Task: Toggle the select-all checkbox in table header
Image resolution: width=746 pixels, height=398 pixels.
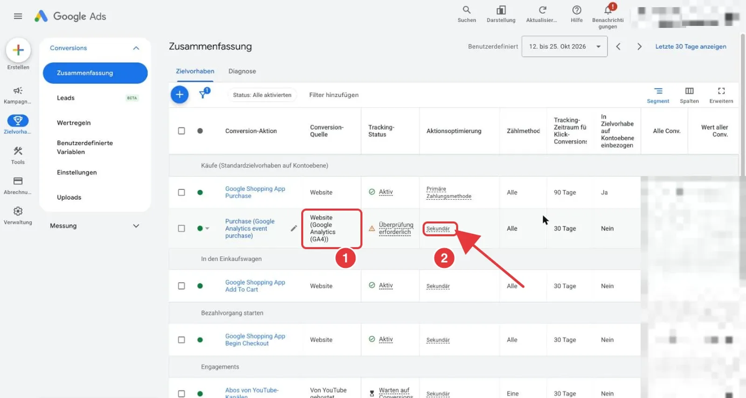Action: [181, 131]
